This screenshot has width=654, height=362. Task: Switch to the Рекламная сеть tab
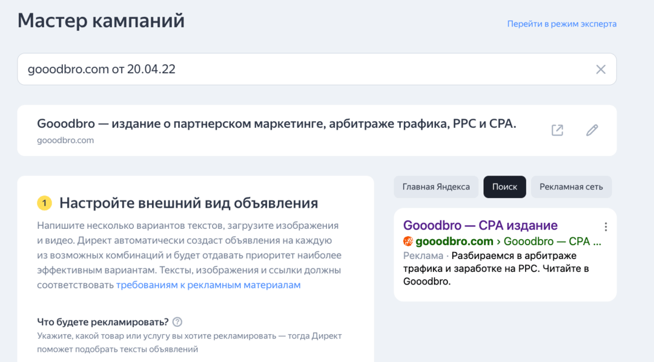point(571,186)
